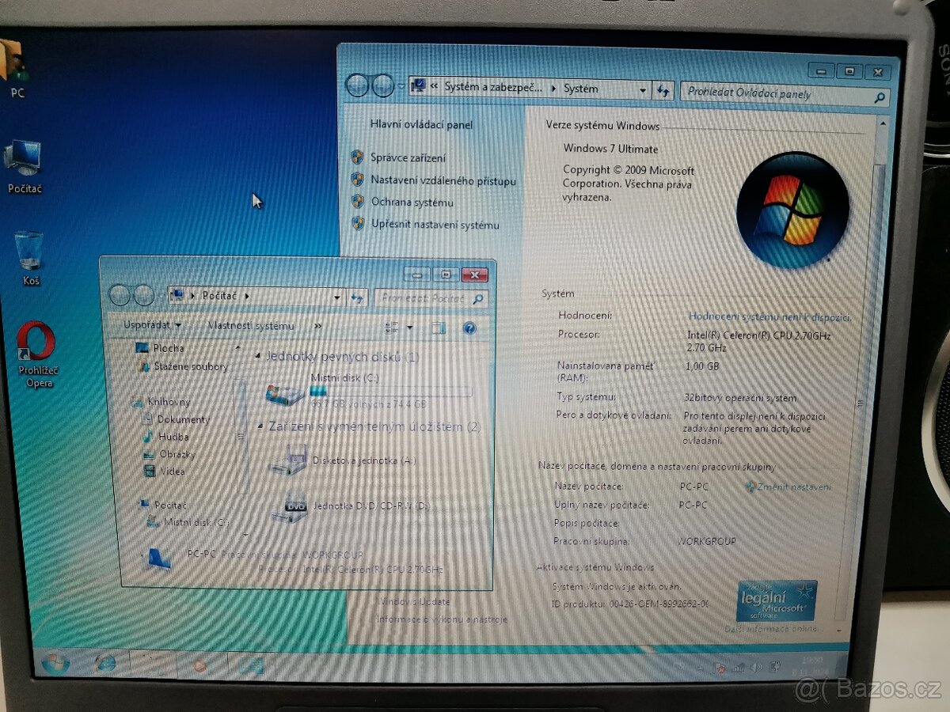This screenshot has height=712, width=950.
Task: Open the views dropdown arrow
Action: pos(408,327)
